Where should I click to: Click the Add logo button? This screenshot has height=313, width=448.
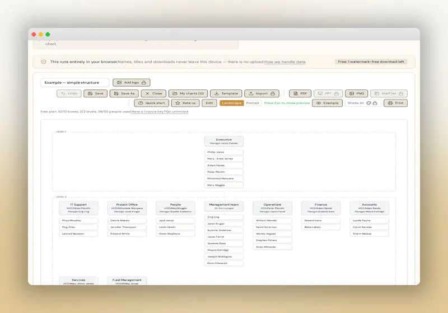pos(132,83)
